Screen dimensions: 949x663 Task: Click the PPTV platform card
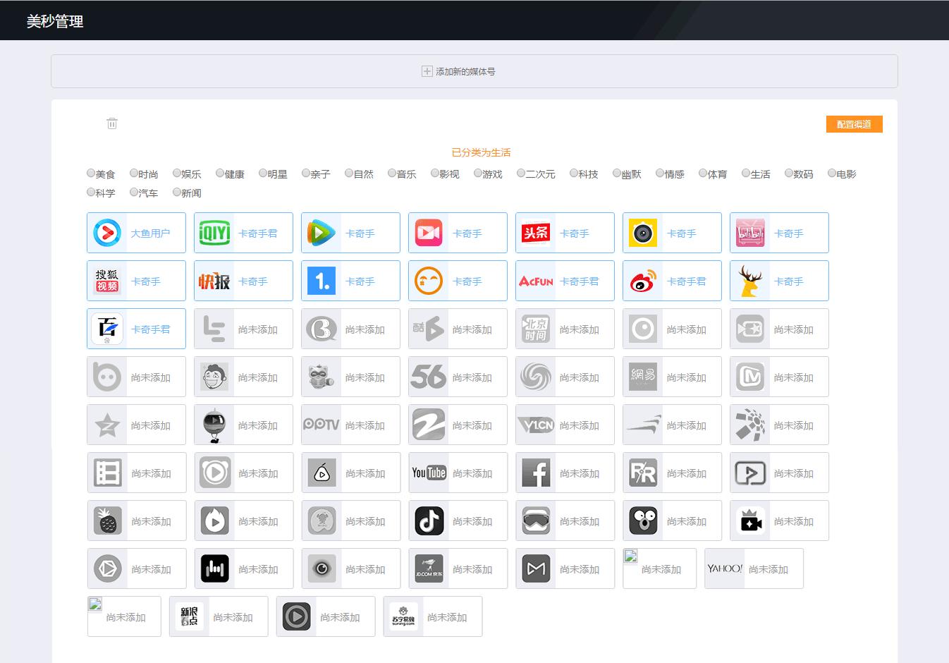tap(350, 425)
